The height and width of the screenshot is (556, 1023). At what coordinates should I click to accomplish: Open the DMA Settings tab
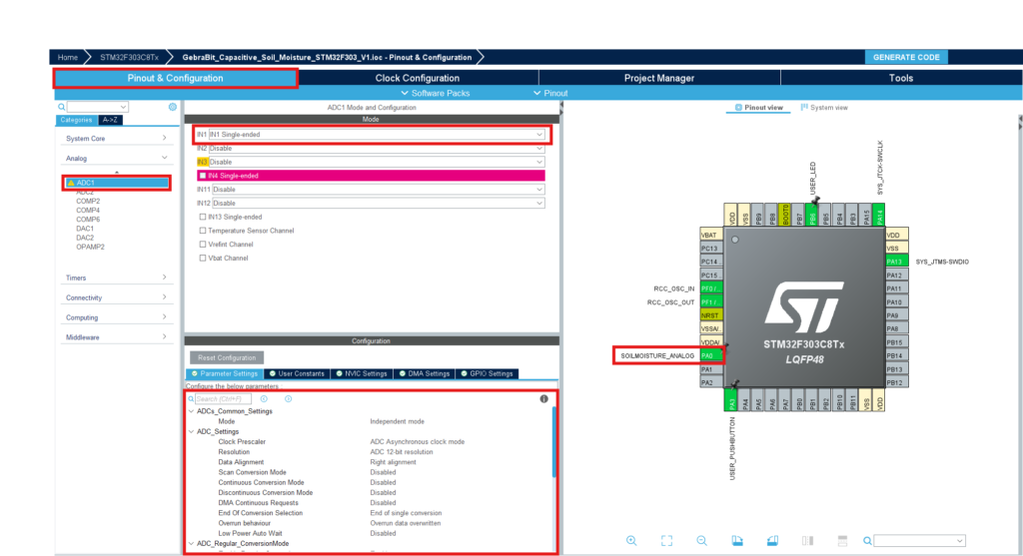(424, 374)
